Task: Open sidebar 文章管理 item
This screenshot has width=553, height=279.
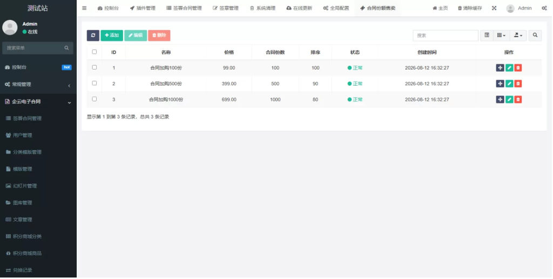Action: pos(38,220)
